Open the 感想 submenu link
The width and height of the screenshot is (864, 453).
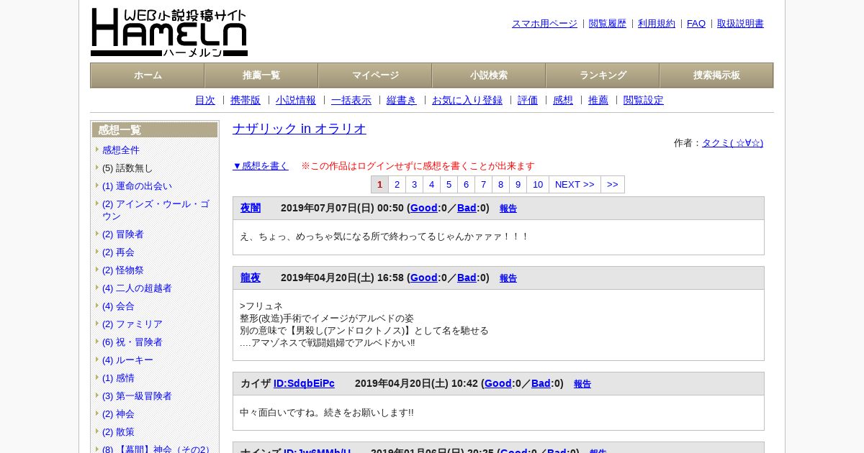(x=563, y=101)
